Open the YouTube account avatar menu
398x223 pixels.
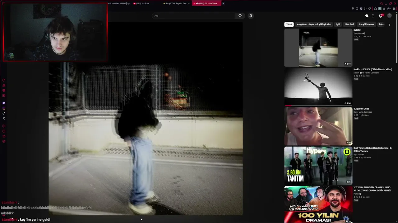pos(389,16)
